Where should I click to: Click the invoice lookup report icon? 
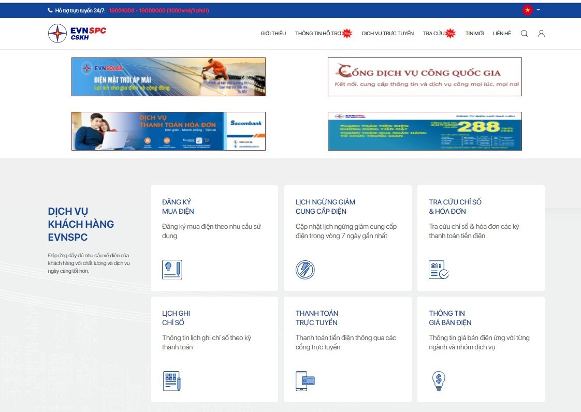[438, 270]
